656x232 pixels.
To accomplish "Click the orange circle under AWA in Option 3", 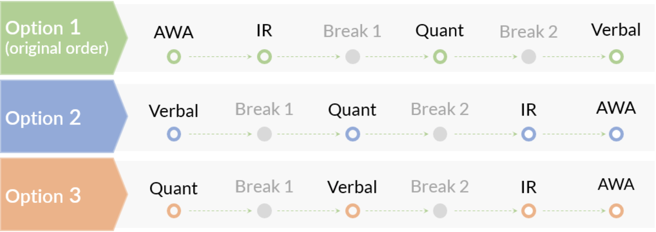I will coord(616,211).
